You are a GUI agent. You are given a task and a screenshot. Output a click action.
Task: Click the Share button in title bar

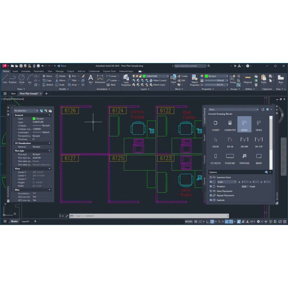[x=62, y=66]
